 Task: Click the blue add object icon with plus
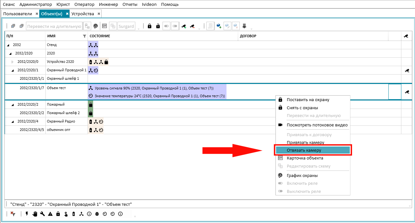(219, 26)
